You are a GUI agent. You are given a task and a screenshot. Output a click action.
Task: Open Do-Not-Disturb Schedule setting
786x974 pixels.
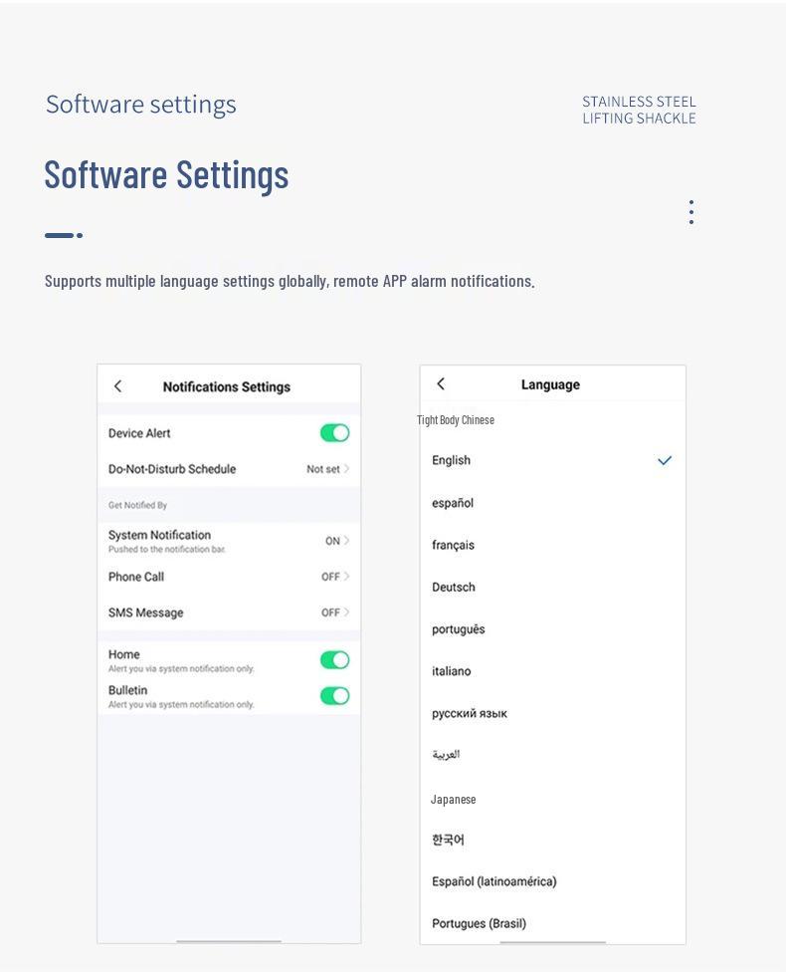[x=229, y=469]
